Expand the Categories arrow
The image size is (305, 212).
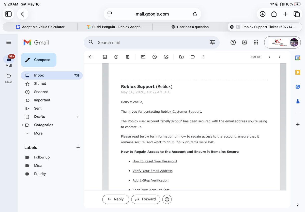click(23, 125)
